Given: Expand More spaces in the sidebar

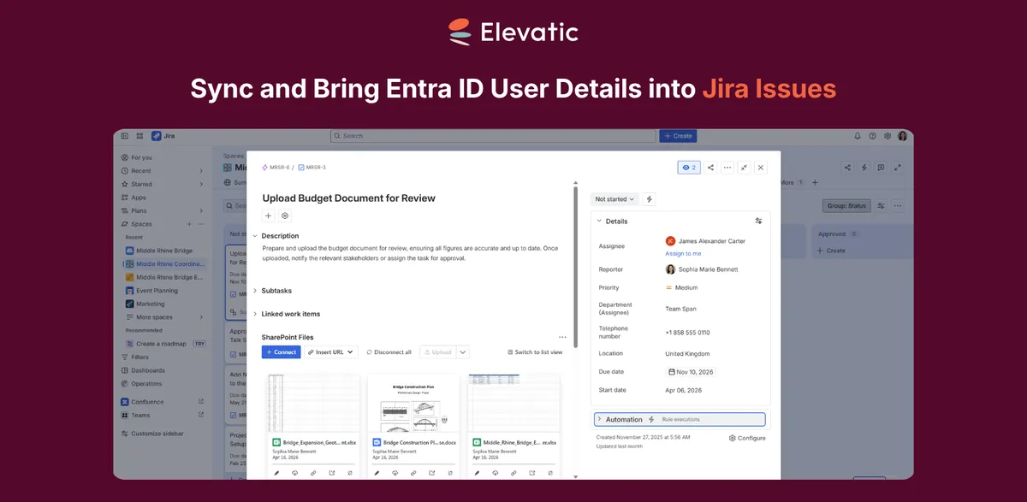Looking at the screenshot, I should [201, 317].
